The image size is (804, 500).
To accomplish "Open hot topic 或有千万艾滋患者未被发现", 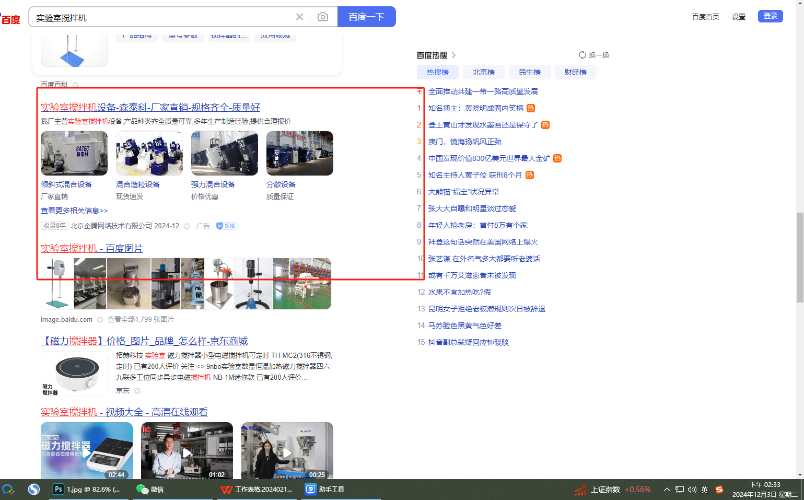I will [472, 275].
